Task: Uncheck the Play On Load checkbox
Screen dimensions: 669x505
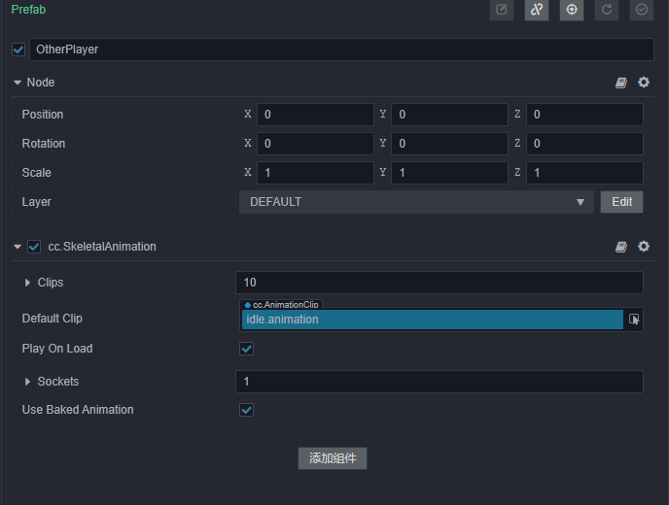Action: (x=247, y=349)
